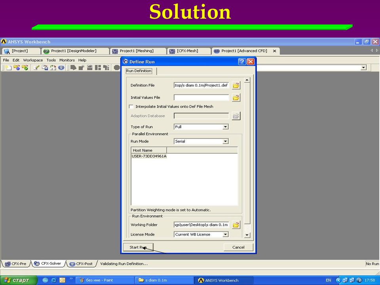The height and width of the screenshot is (285, 380).
Task: Switch to the [Project] tab
Action: tap(21, 51)
